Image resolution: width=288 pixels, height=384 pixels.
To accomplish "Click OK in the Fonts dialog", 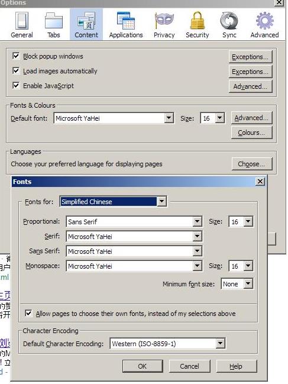I will [143, 366].
